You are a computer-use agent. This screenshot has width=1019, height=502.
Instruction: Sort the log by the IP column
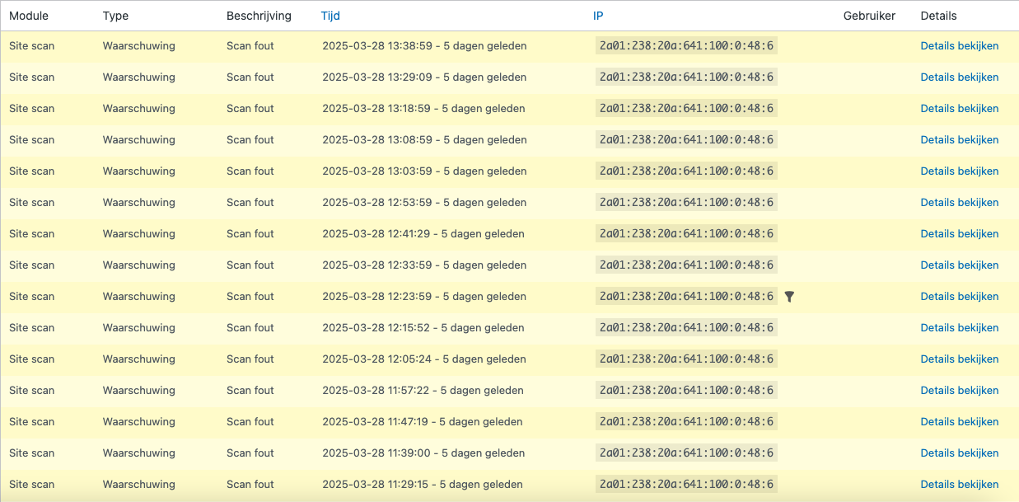click(598, 16)
